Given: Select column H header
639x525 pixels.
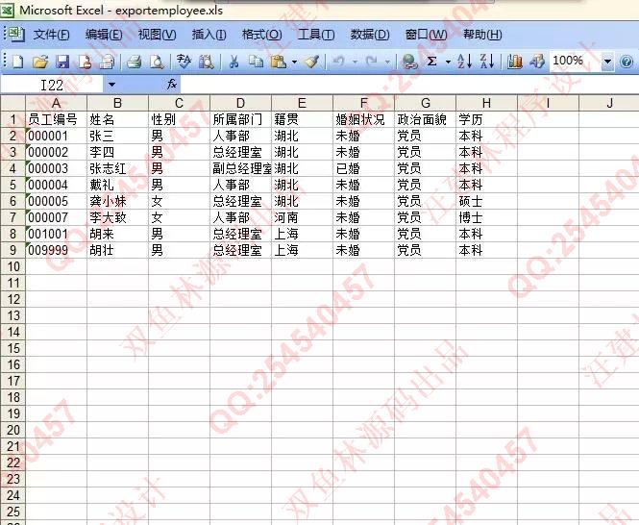Looking at the screenshot, I should [x=486, y=103].
